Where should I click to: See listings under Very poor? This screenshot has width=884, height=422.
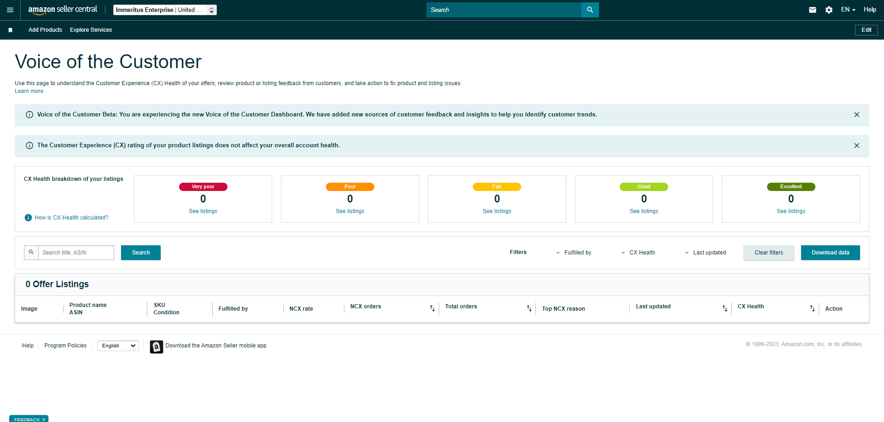pos(203,211)
